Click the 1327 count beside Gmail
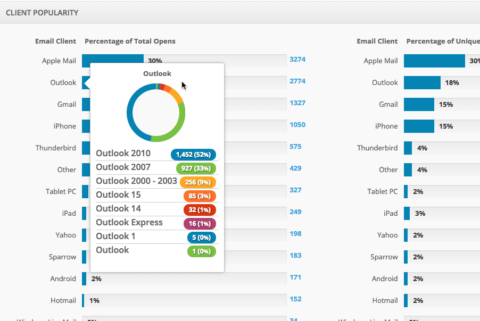This screenshot has height=321, width=480. (297, 103)
